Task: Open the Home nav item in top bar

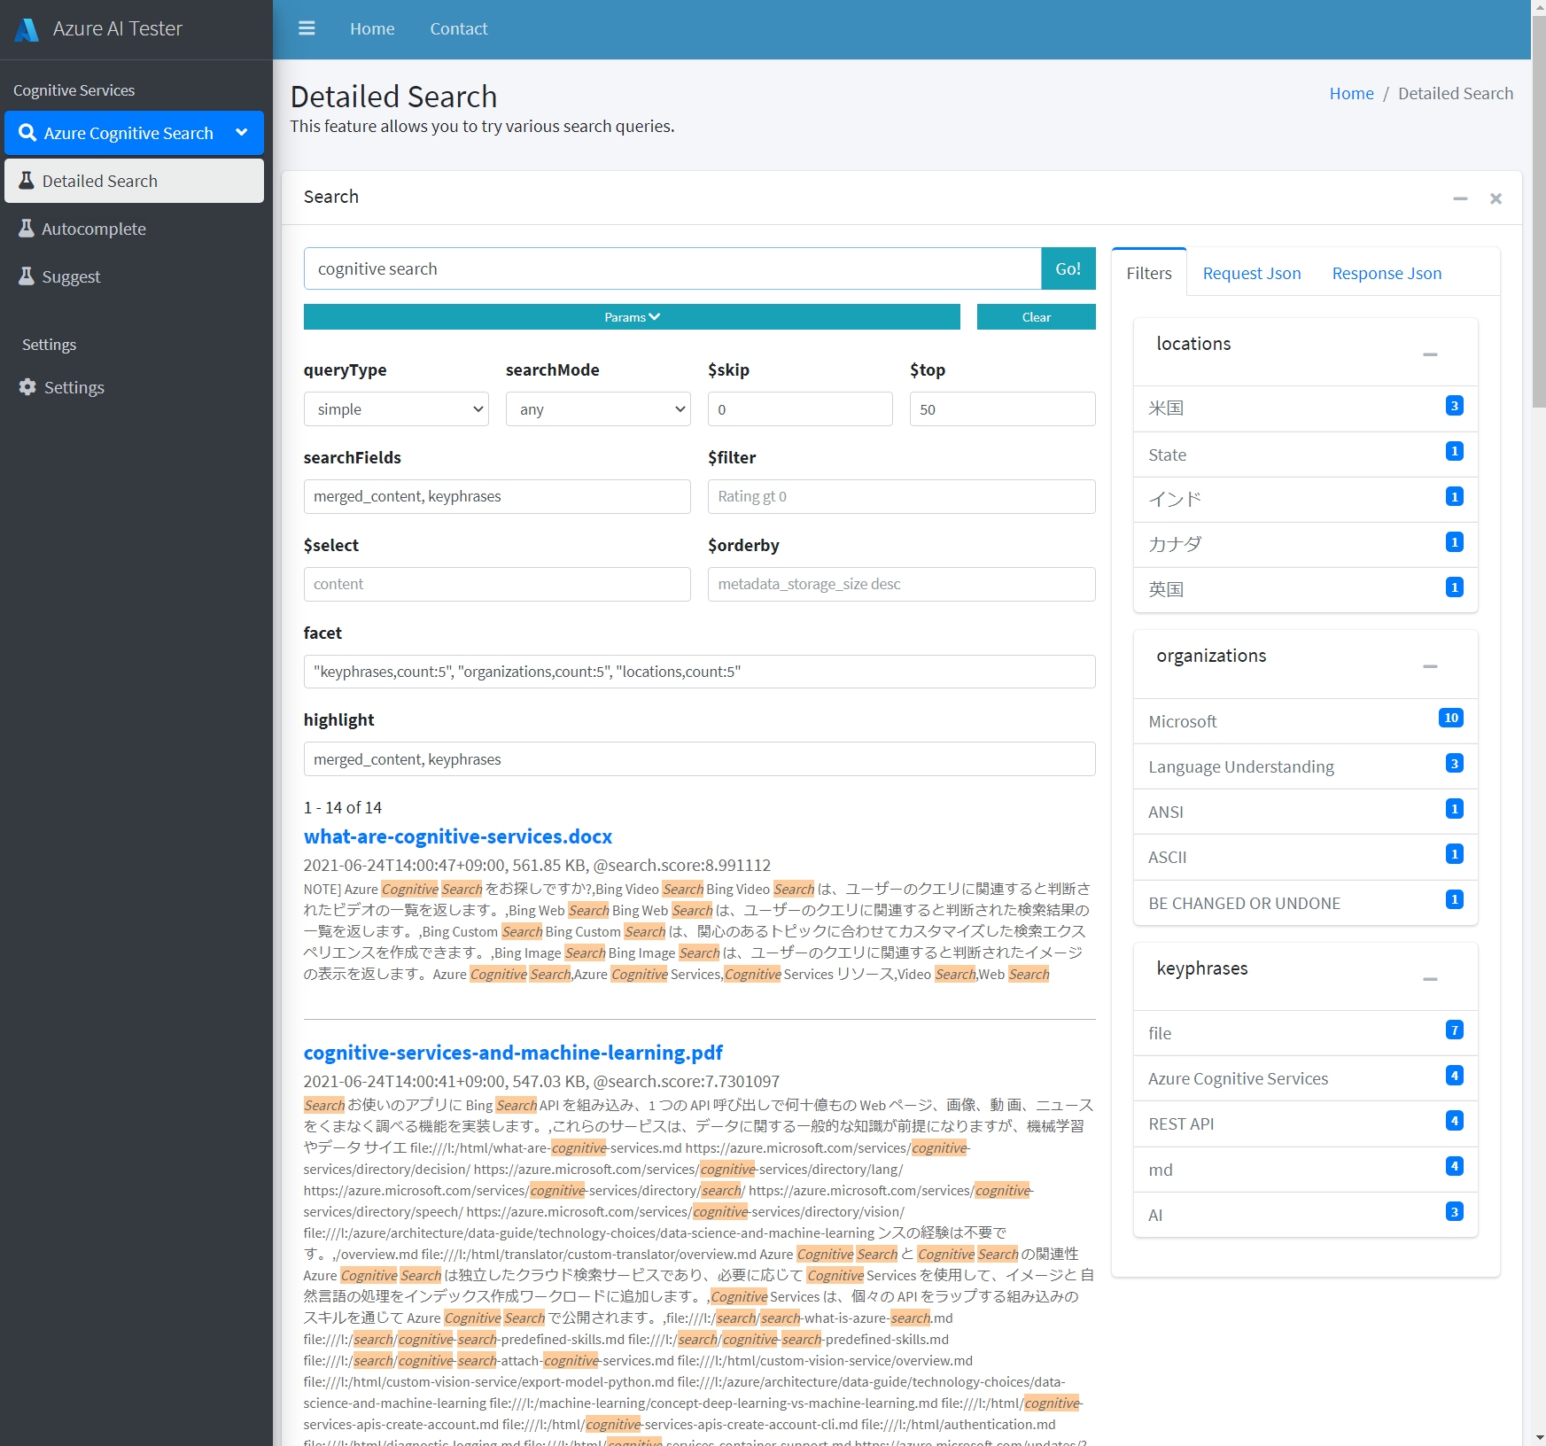Action: (372, 28)
